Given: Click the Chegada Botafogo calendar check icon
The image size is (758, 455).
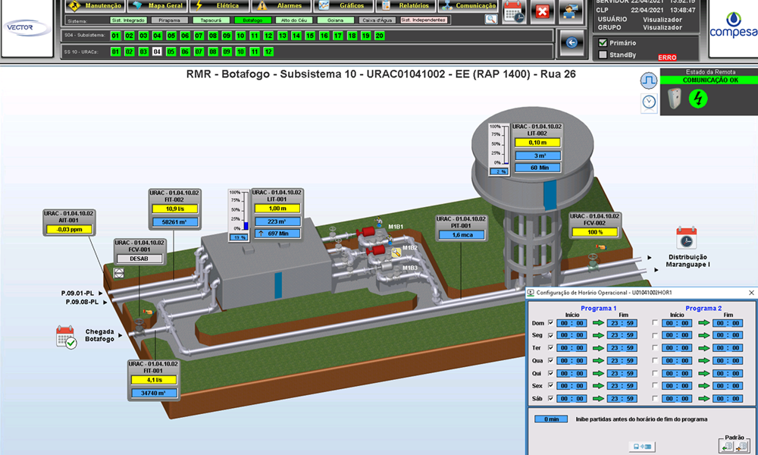Looking at the screenshot, I should pyautogui.click(x=66, y=337).
